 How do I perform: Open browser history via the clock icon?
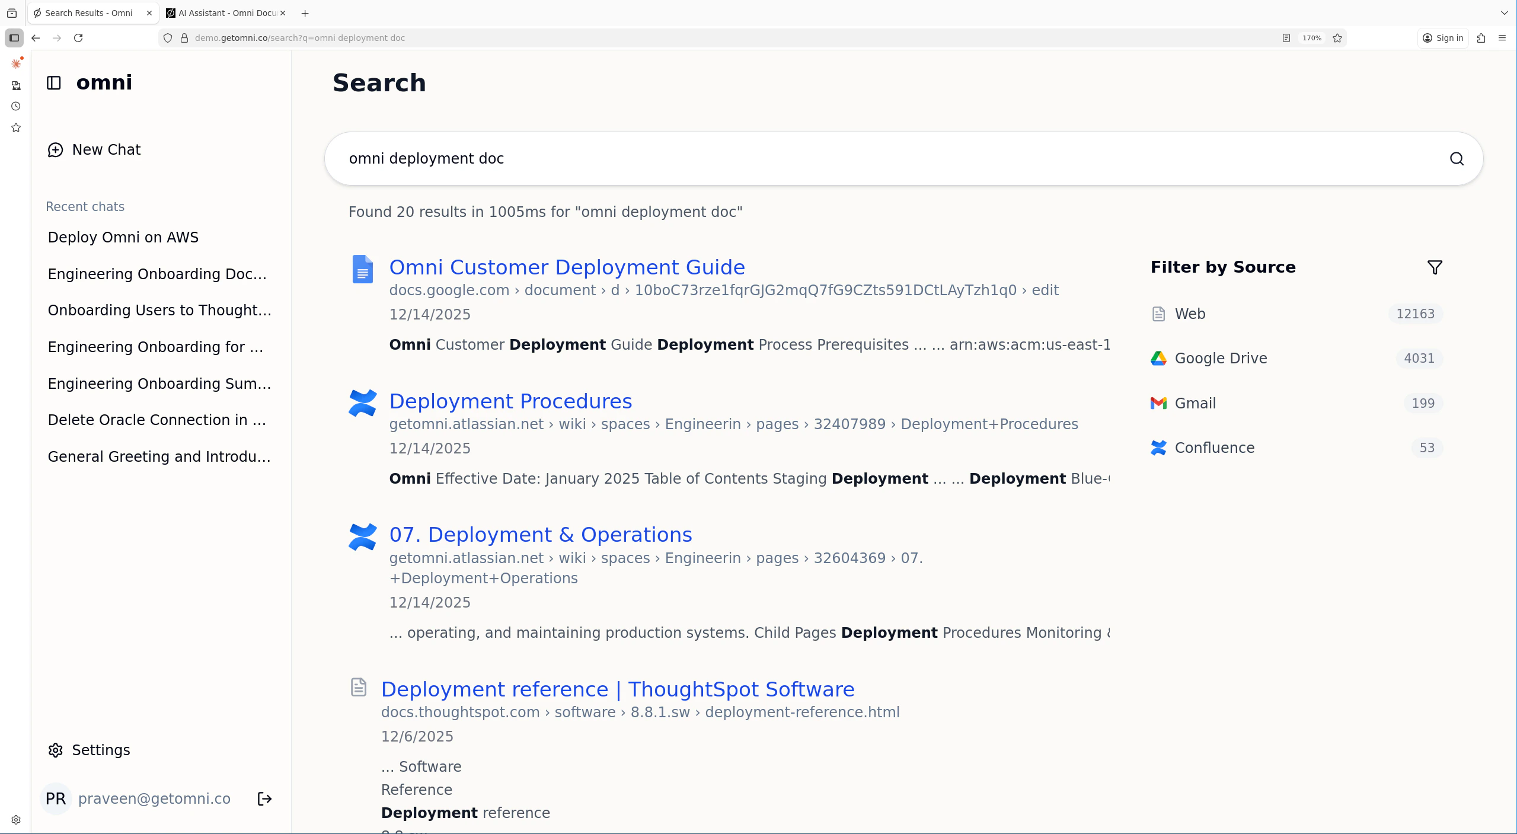16,107
